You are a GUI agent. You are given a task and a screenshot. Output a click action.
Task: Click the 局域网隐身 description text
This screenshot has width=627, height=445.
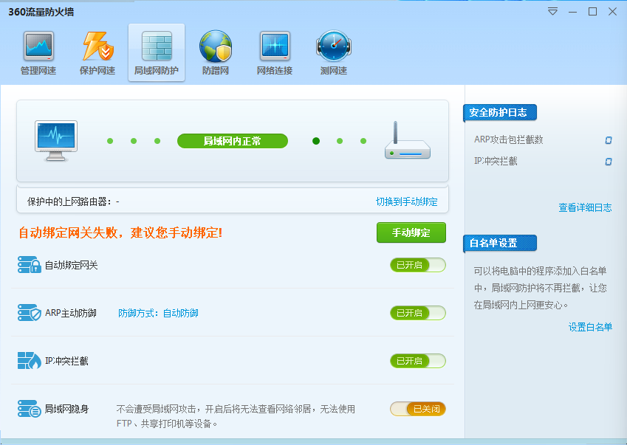tap(236, 415)
